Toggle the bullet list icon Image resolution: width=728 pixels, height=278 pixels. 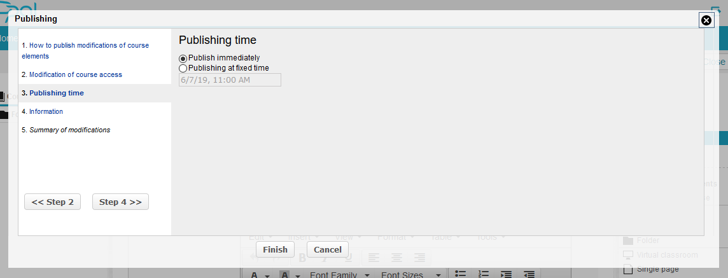click(x=460, y=274)
